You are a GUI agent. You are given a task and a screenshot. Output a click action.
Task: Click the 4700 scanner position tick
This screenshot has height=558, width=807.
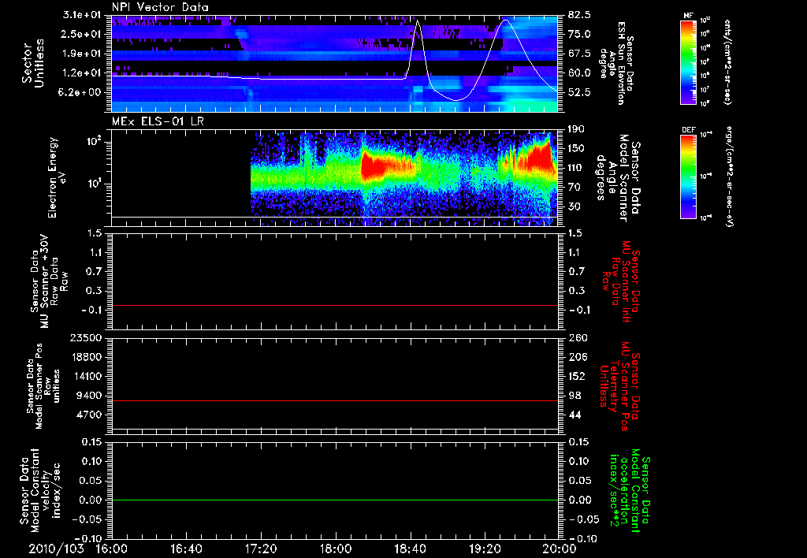(88, 415)
